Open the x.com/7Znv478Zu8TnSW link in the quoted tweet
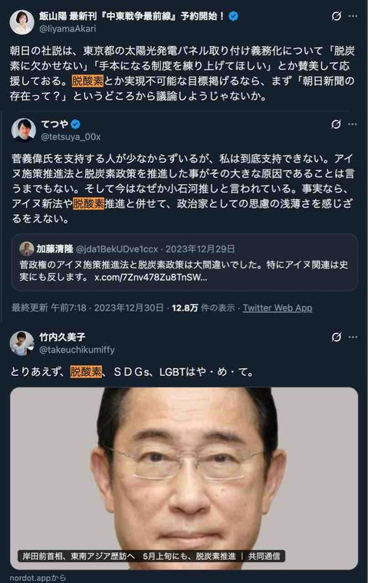Viewport: 368px width, 583px height. (150, 278)
